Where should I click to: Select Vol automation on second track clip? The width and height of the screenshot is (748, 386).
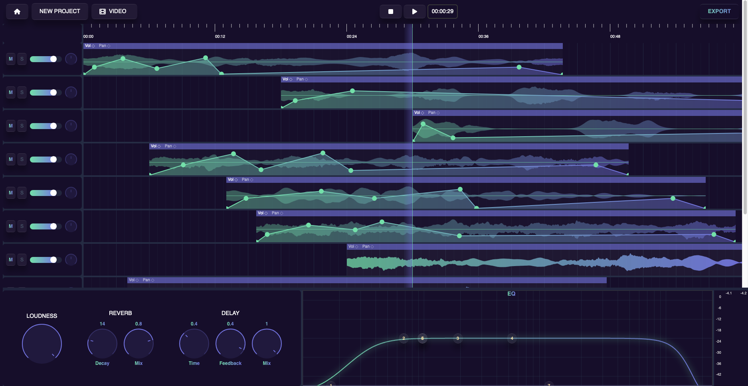[x=287, y=79]
